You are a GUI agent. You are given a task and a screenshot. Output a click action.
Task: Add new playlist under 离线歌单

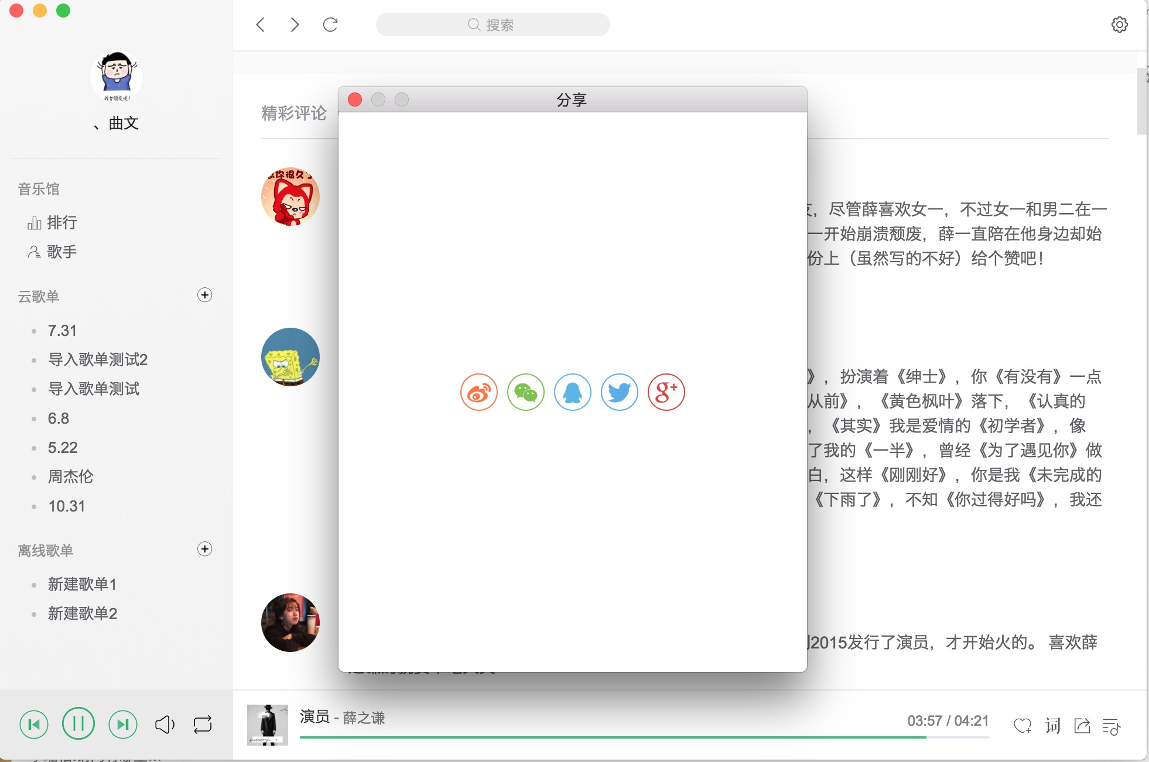point(204,549)
